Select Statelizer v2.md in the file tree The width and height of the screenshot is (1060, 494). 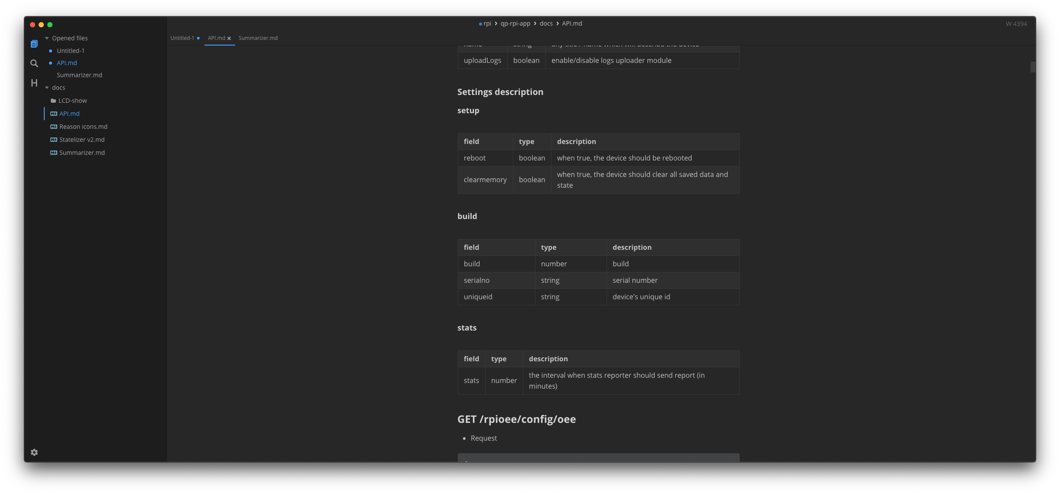82,139
